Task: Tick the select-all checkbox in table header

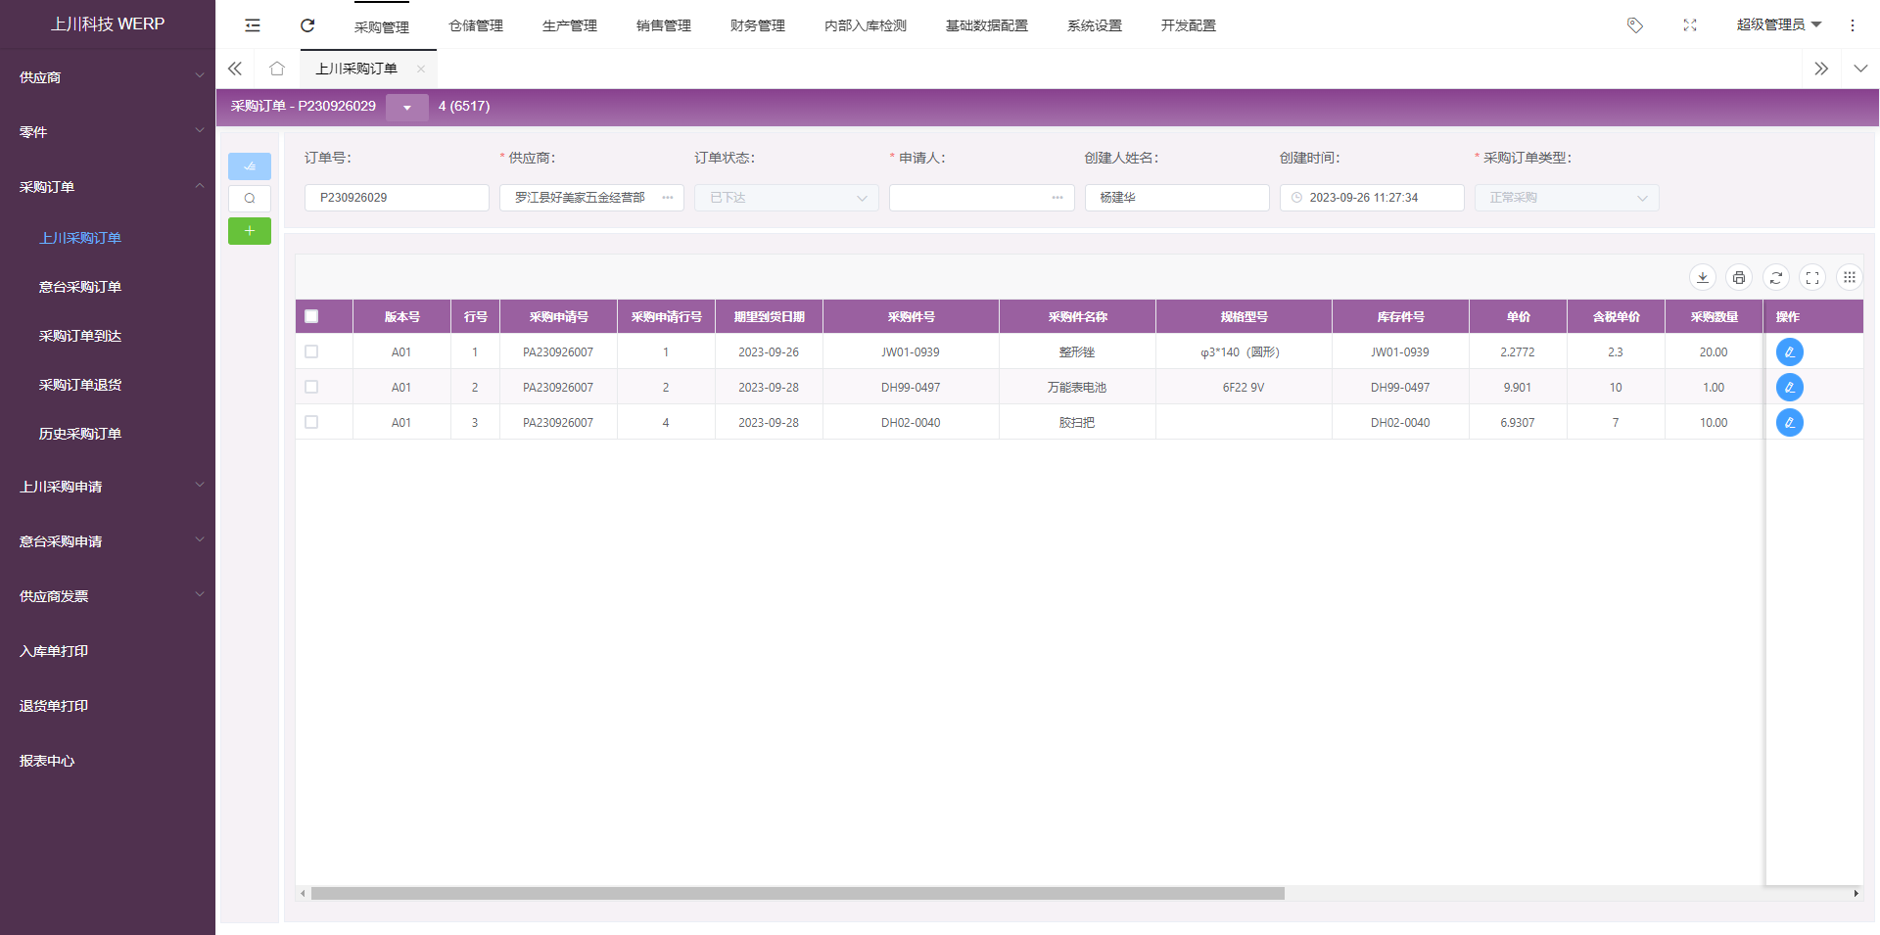Action: click(311, 316)
